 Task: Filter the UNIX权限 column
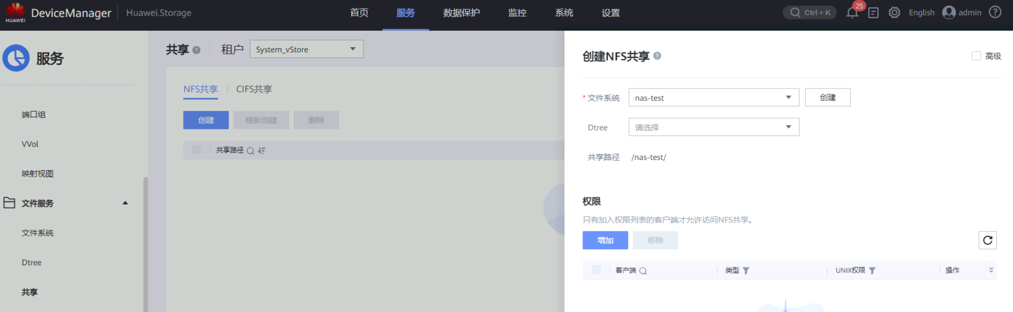[872, 271]
